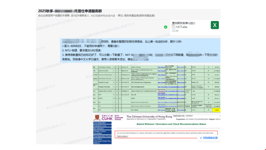Click the Submit Referees' Information heading
The width and height of the screenshot is (266, 150).
point(171,124)
